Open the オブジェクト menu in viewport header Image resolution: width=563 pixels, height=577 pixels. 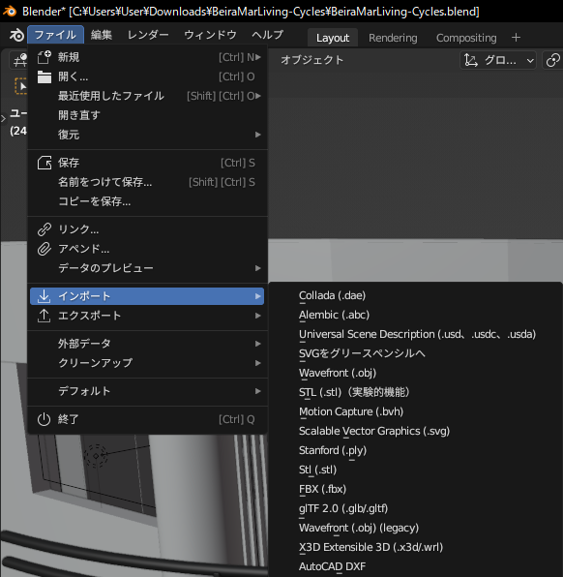tap(311, 60)
